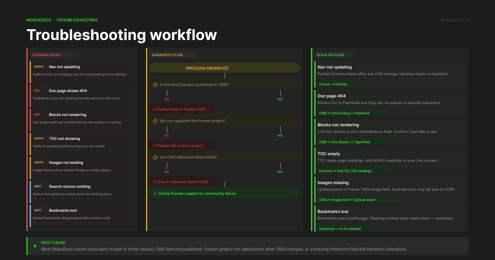Click the 'Doc page 404' quick fix title
The height and width of the screenshot is (260, 495).
pos(332,96)
